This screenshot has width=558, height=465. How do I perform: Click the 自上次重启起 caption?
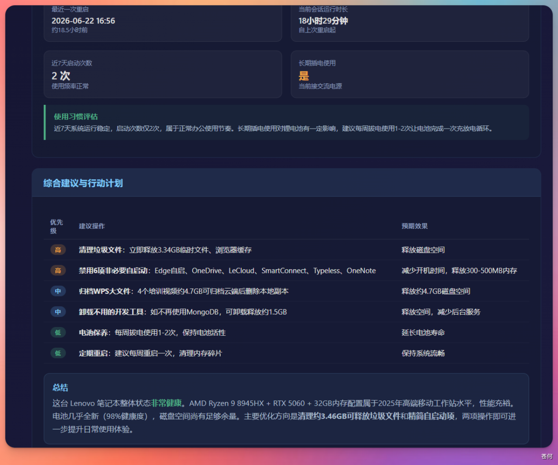tap(317, 30)
